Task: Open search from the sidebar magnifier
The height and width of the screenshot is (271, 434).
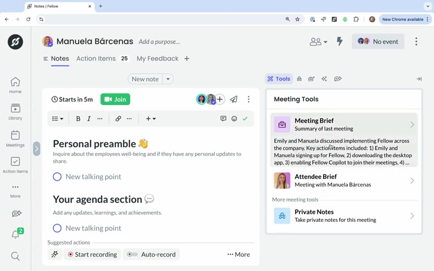Action: (x=15, y=256)
